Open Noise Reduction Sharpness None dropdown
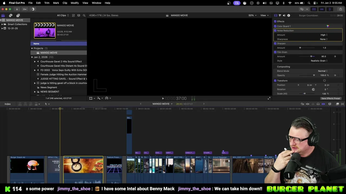The image size is (346, 194). [x=324, y=39]
